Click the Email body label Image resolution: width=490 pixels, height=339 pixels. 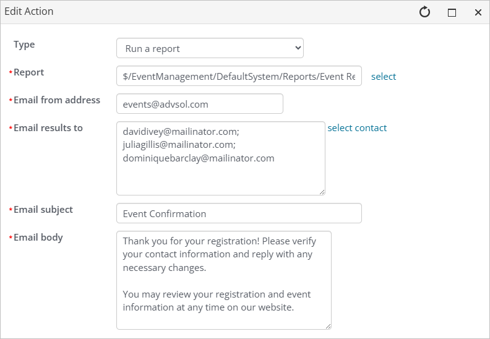[38, 238]
